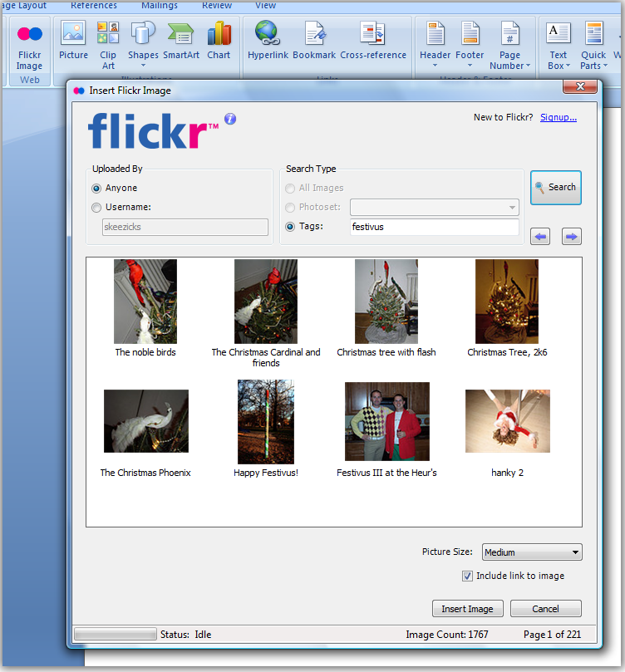The height and width of the screenshot is (672, 625).
Task: Go to next results page arrow
Action: (572, 236)
